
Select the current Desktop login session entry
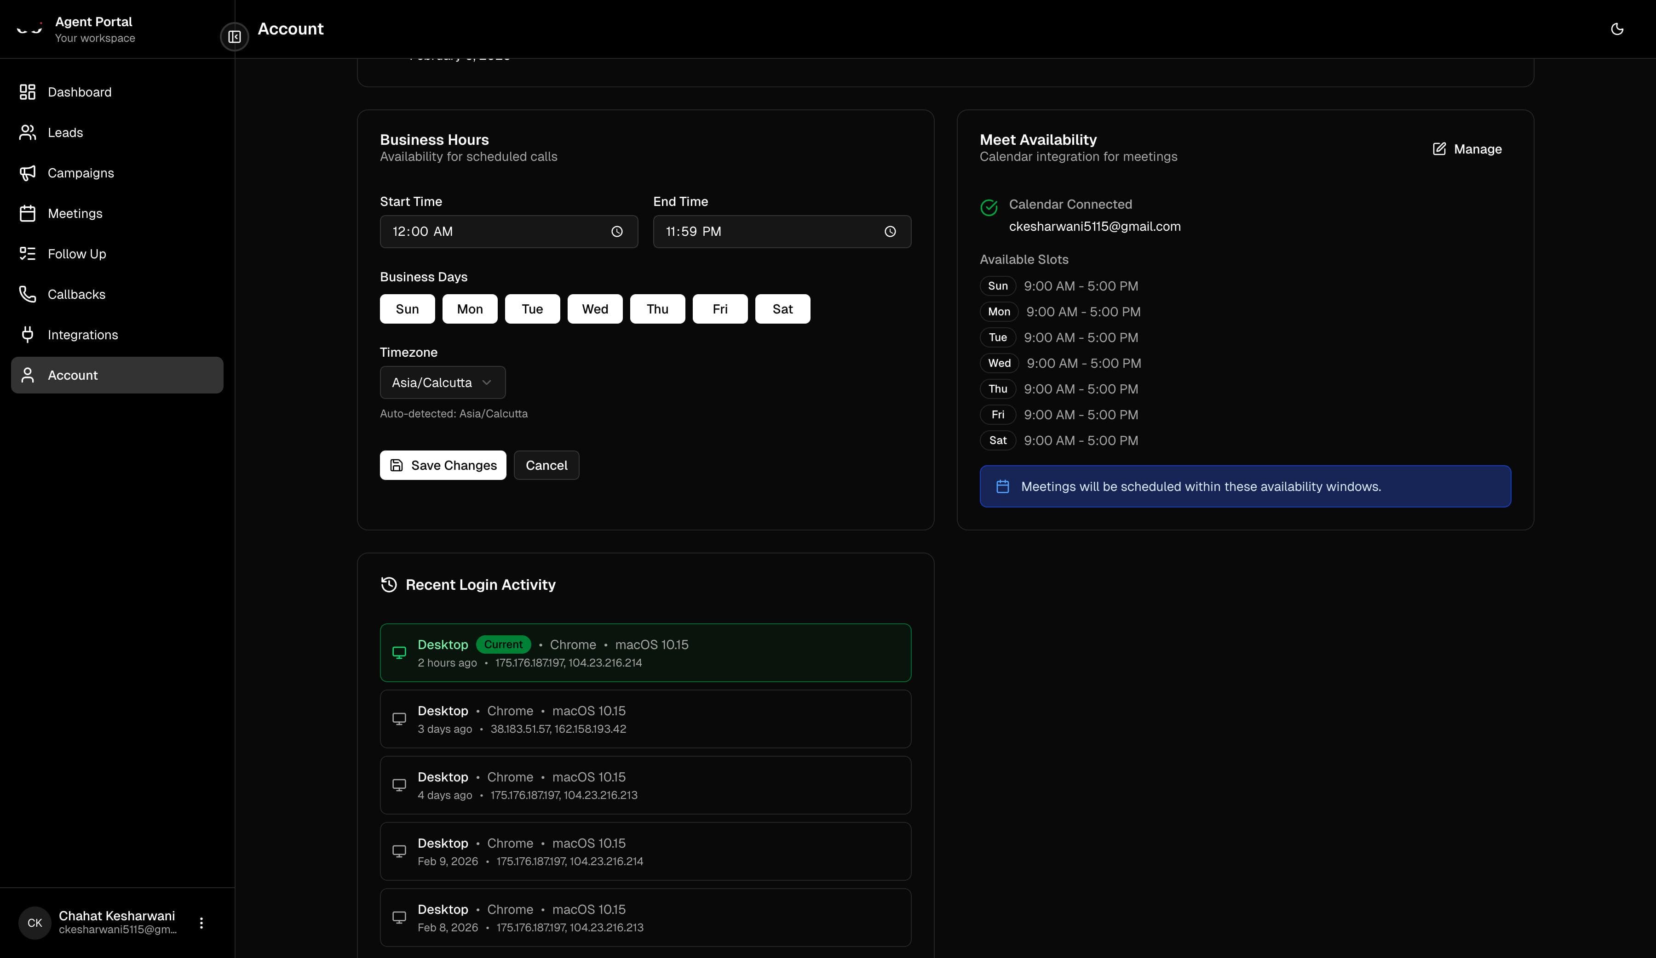tap(644, 653)
